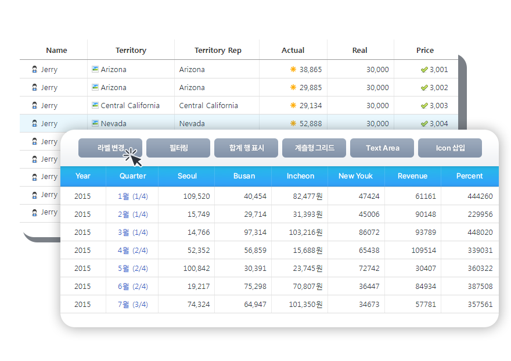Click the 합계 행 표시 button
Viewport: 511px width, 361px height.
246,148
